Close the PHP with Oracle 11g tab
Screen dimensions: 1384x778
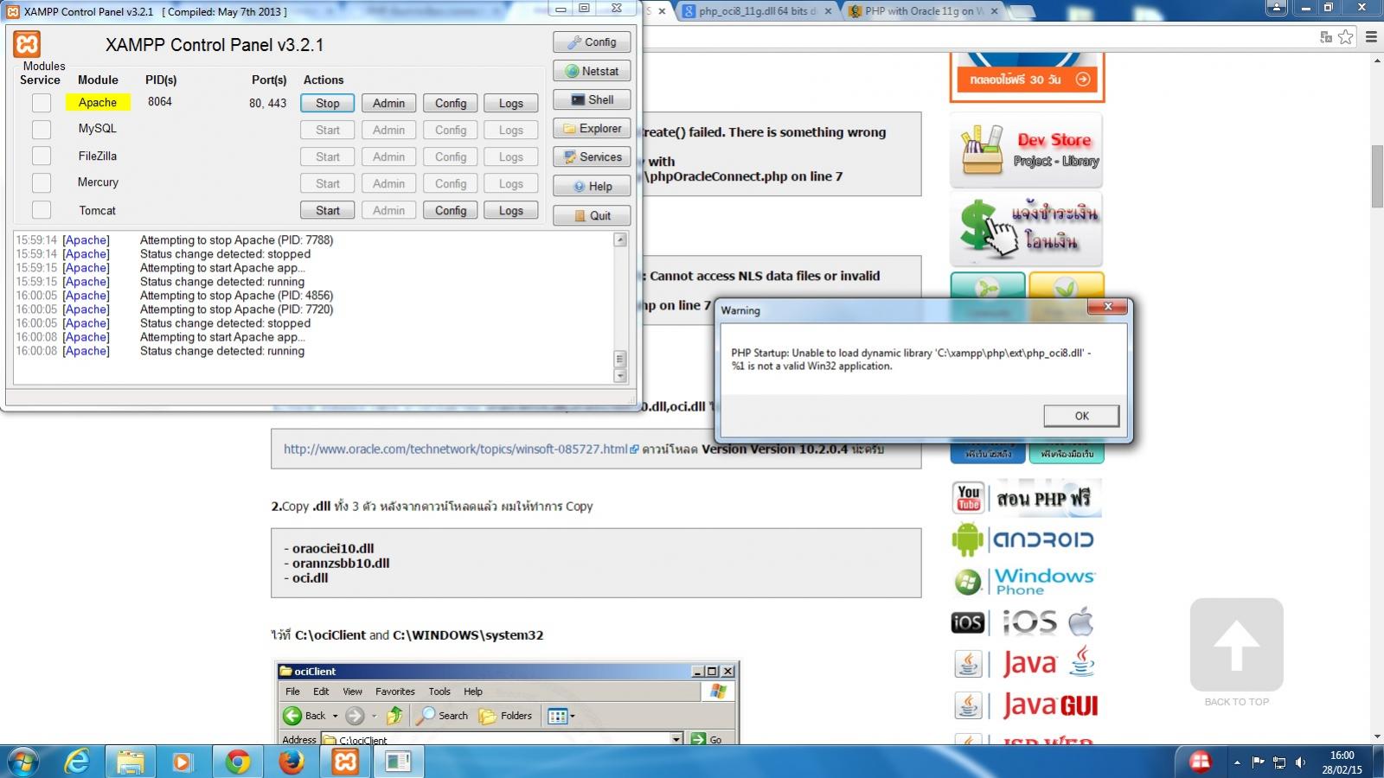coord(994,11)
